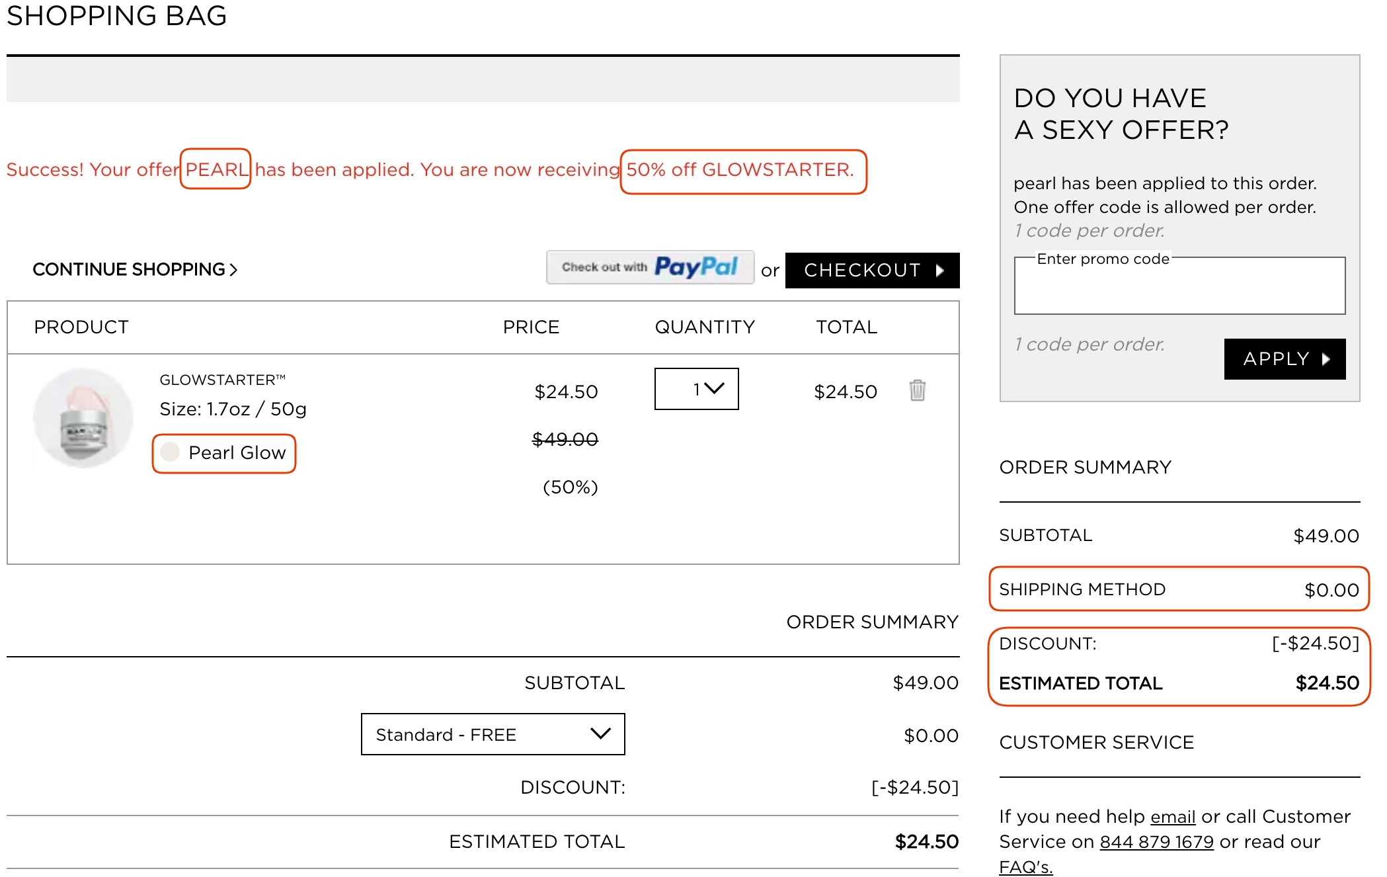The height and width of the screenshot is (877, 1387).
Task: Click the 'Size: 1.7oz / 50g' text
Action: 233,409
